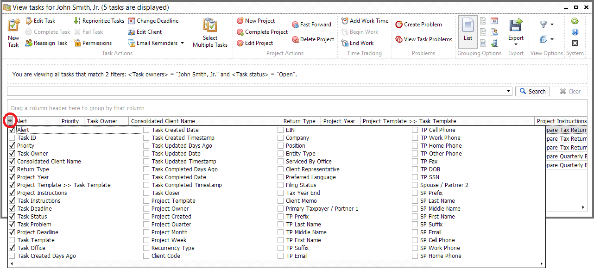Image resolution: width=594 pixels, height=269 pixels.
Task: Click Edit Project
Action: [255, 43]
